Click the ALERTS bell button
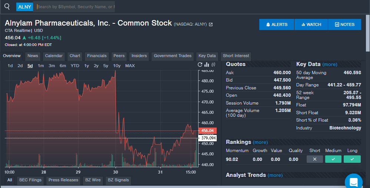The image size is (370, 188). click(277, 24)
